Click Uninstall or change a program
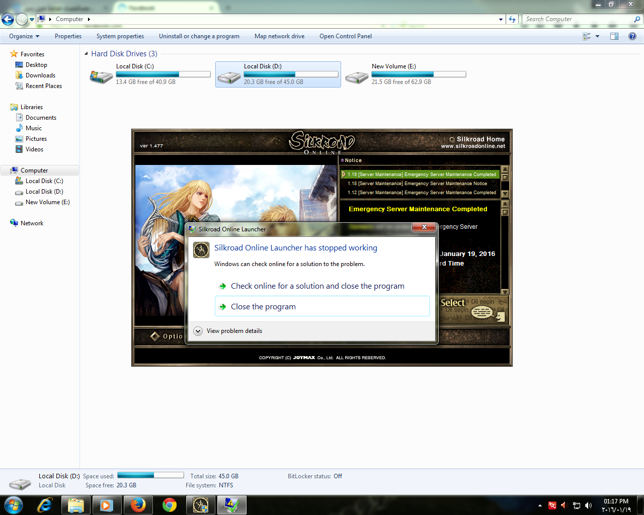 coord(199,36)
